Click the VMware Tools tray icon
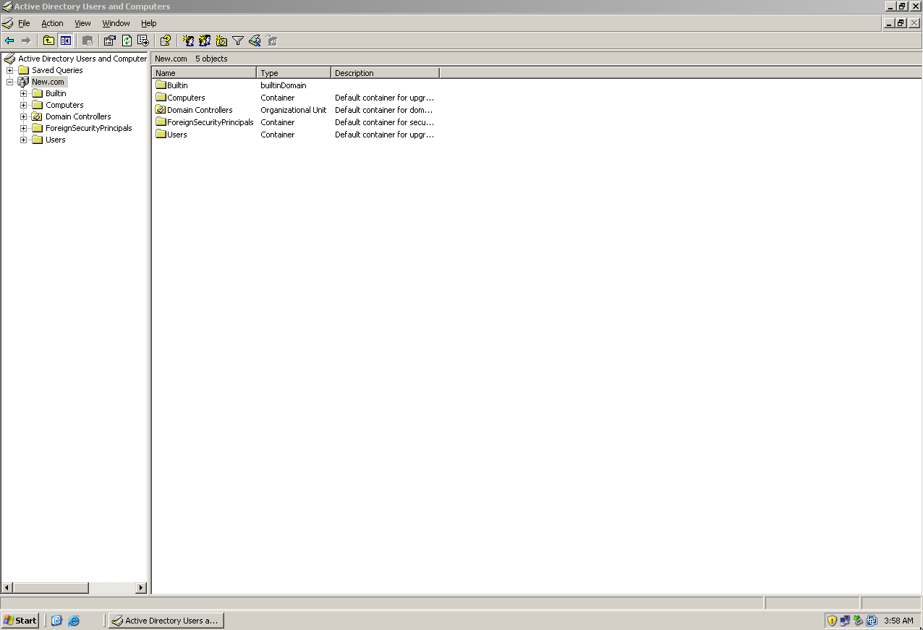This screenshot has width=923, height=630. (871, 621)
